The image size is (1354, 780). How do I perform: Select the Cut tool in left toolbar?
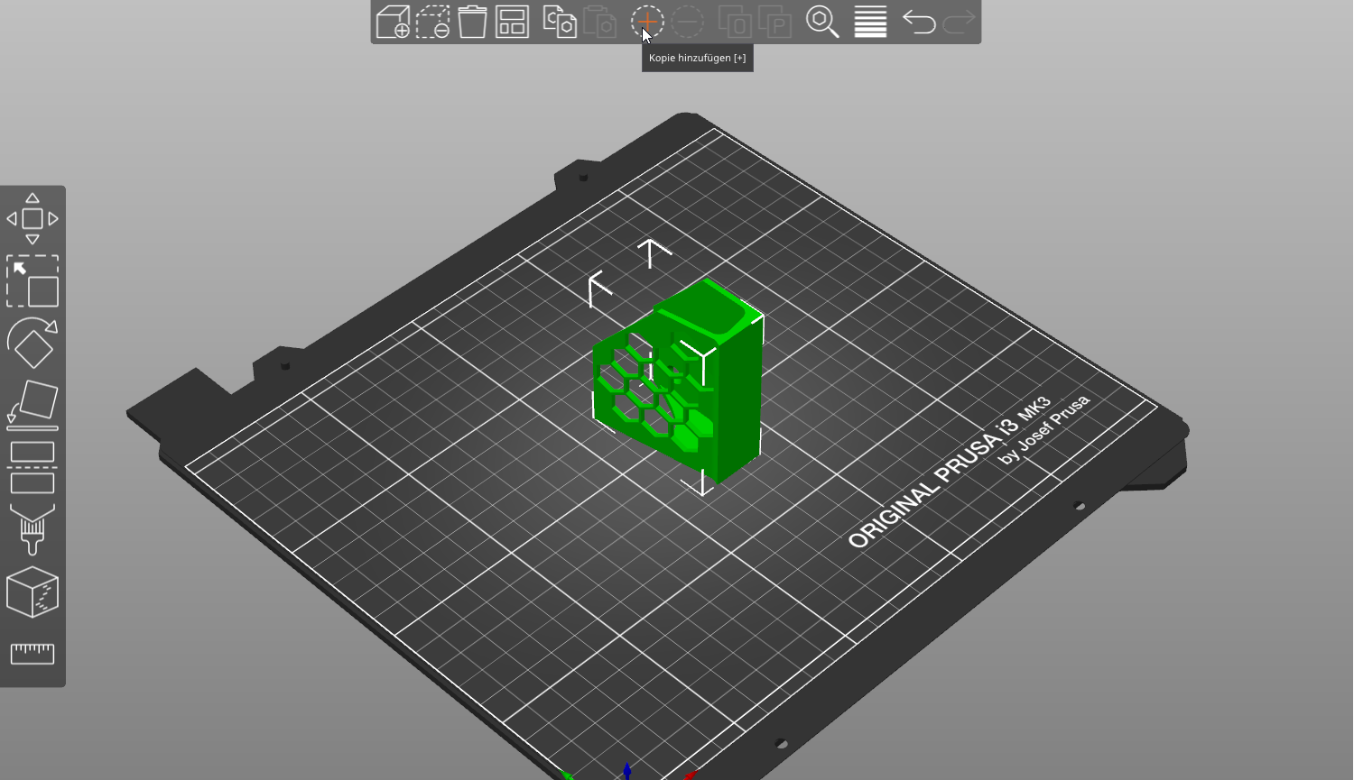click(x=32, y=467)
